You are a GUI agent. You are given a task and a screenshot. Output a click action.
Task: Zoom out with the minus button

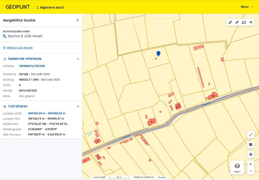[x=251, y=171]
